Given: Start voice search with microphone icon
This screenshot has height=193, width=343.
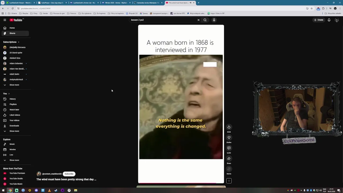Looking at the screenshot, I should (214, 20).
